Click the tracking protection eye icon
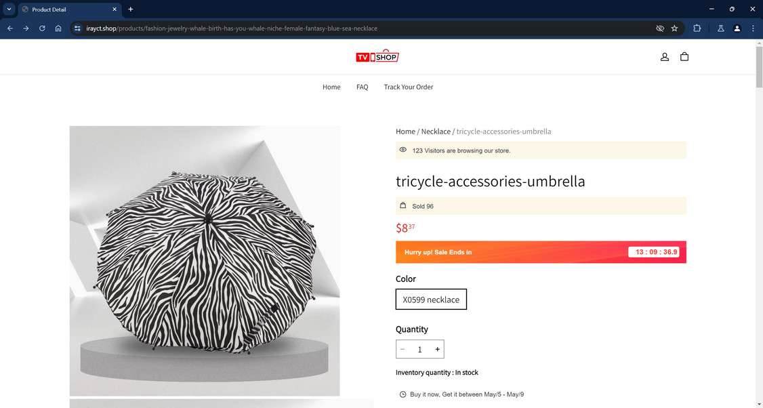 point(660,28)
